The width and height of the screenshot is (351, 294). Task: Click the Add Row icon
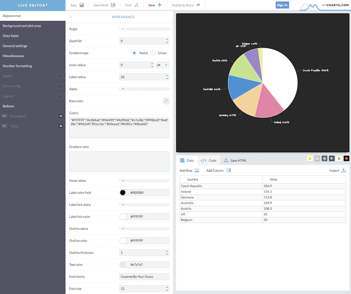(x=197, y=171)
